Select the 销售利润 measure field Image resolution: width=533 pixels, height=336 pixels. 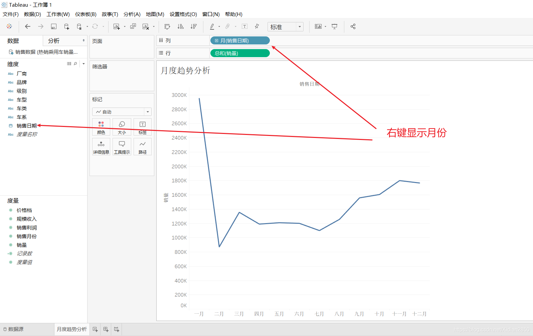(x=27, y=227)
